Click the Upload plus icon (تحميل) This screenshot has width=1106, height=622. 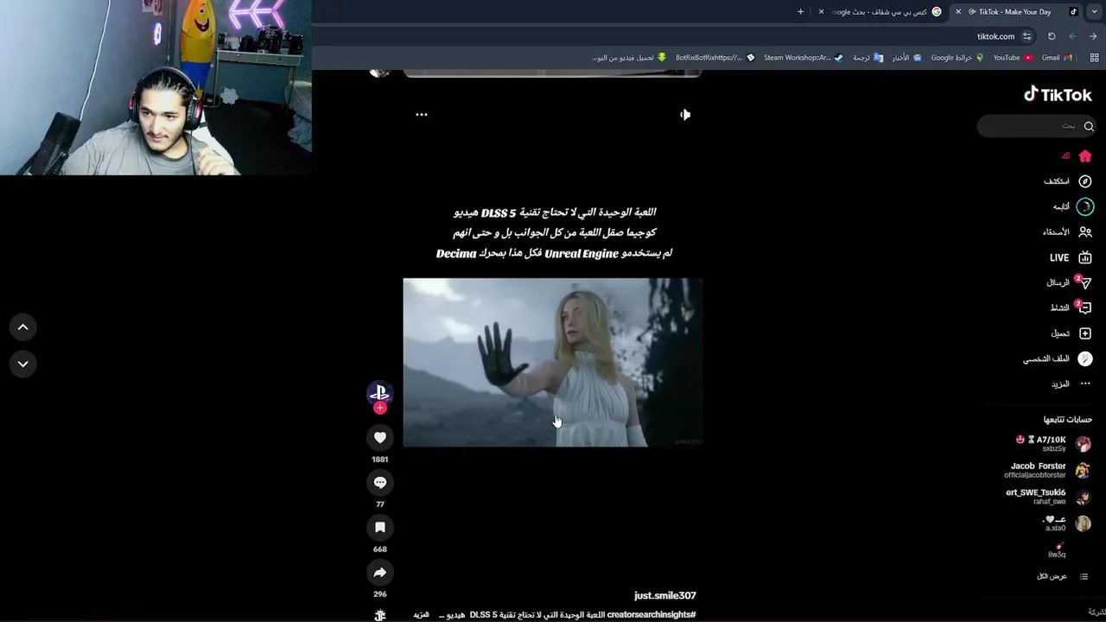1085,333
